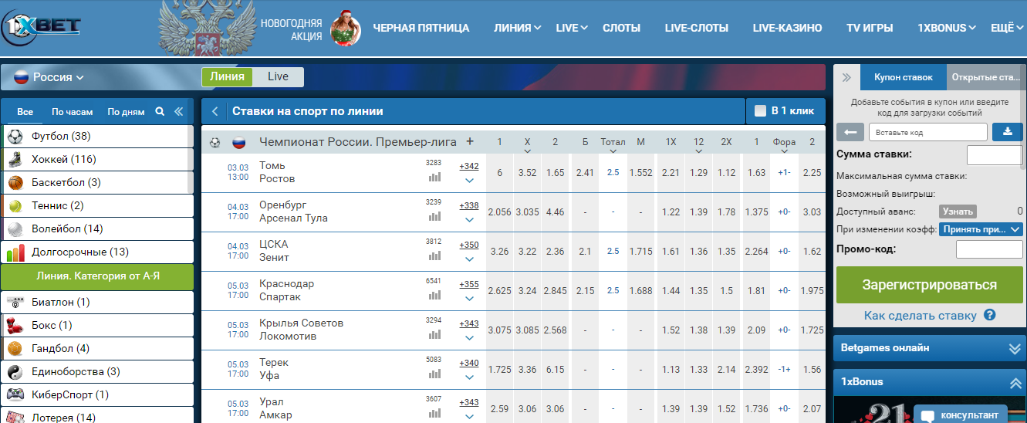Open statistics bars icon for Терек–Уфа
This screenshot has width=1027, height=423.
click(434, 374)
